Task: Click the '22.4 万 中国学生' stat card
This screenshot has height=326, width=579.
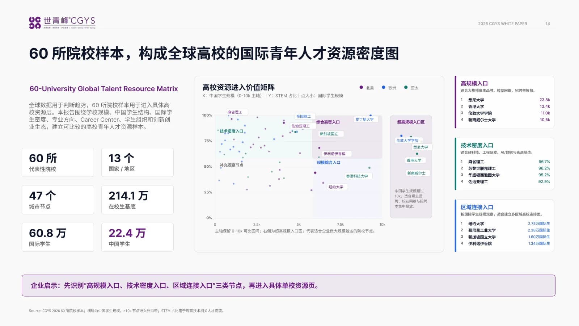Action: pos(138,237)
